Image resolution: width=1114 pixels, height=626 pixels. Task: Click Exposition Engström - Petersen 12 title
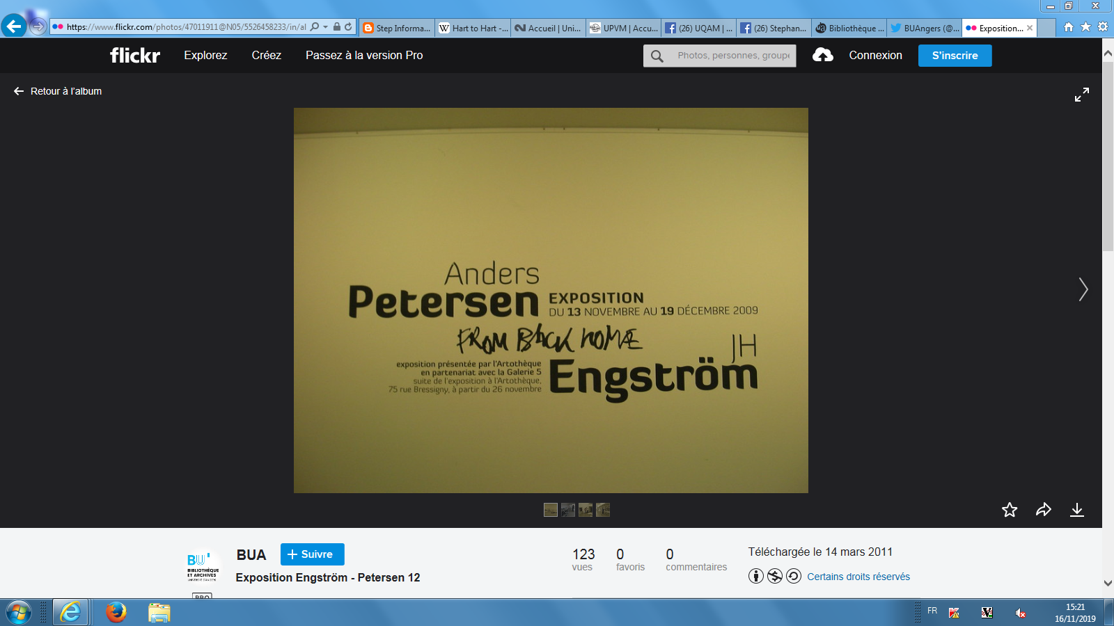point(328,577)
